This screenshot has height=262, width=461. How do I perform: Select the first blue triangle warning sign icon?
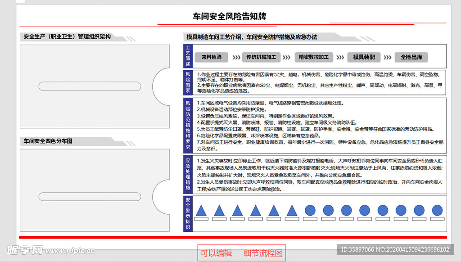click(200, 210)
